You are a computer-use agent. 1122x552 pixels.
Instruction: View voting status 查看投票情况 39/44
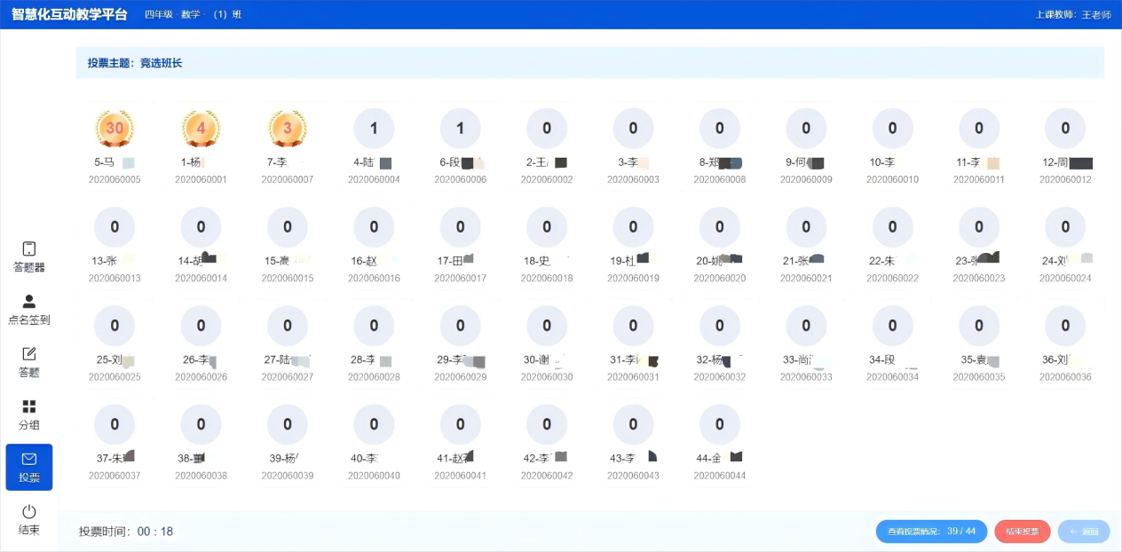(931, 532)
